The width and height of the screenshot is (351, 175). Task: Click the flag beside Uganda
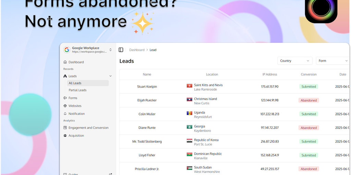190,113
